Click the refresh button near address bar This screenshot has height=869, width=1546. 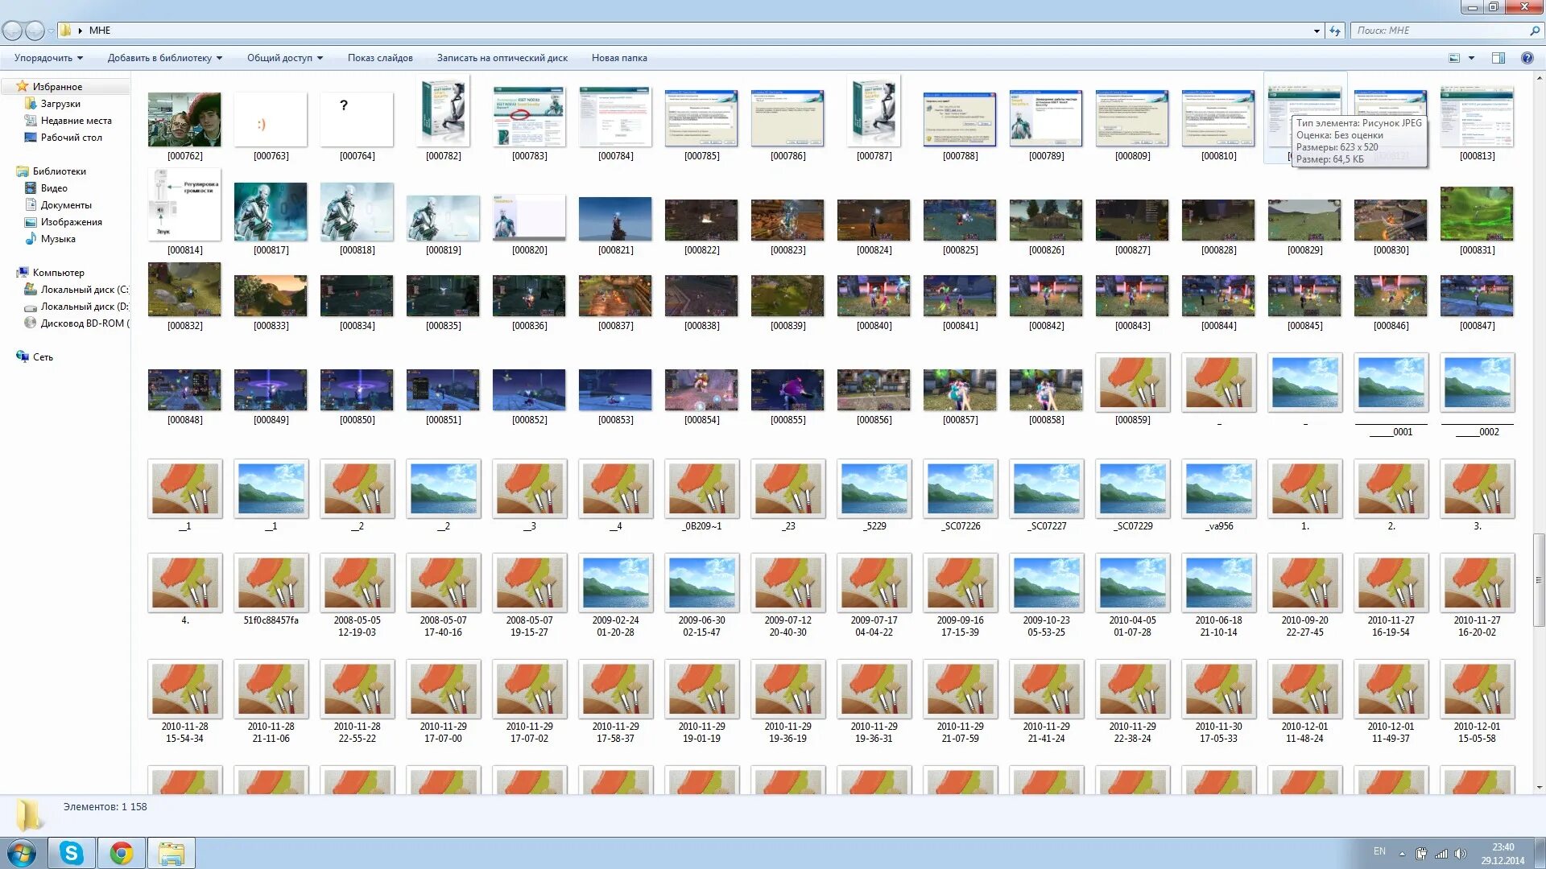[1335, 31]
